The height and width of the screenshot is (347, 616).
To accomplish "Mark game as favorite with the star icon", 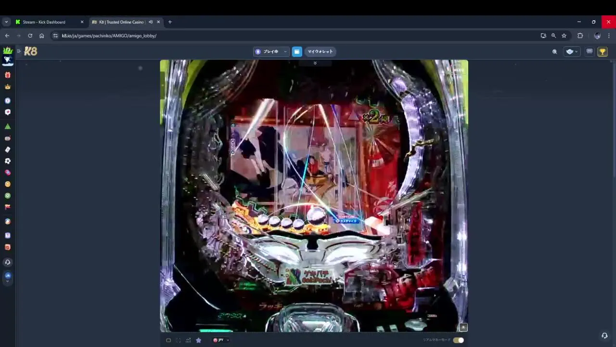I will (x=198, y=340).
